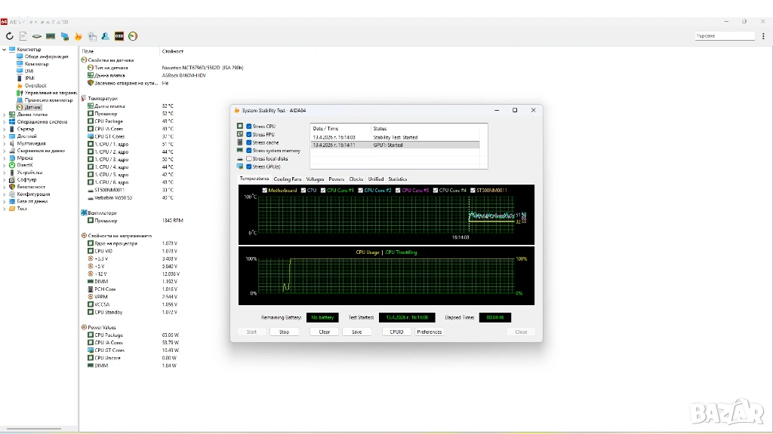Launch the flame stability test toolbar icon

coord(78,36)
